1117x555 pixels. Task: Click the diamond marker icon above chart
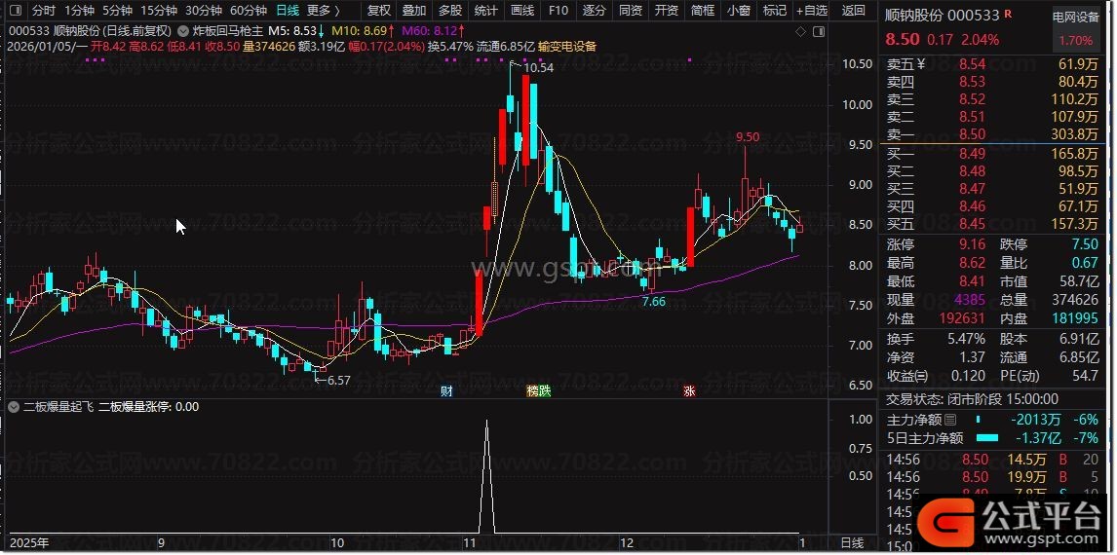(x=800, y=31)
